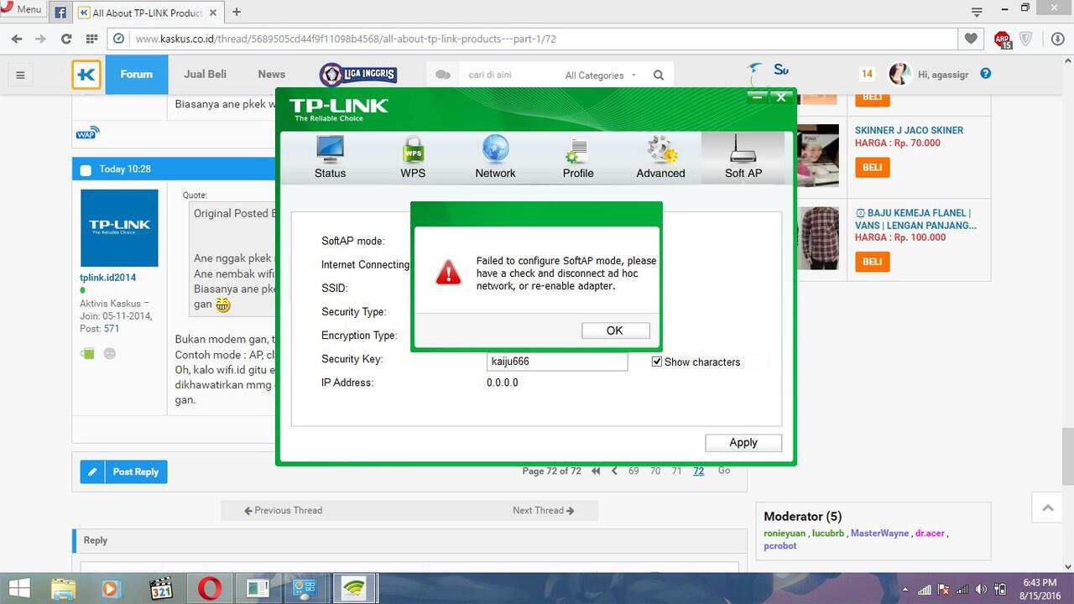Click BELI button for SKINNER J JACO
The image size is (1074, 604).
pyautogui.click(x=872, y=167)
